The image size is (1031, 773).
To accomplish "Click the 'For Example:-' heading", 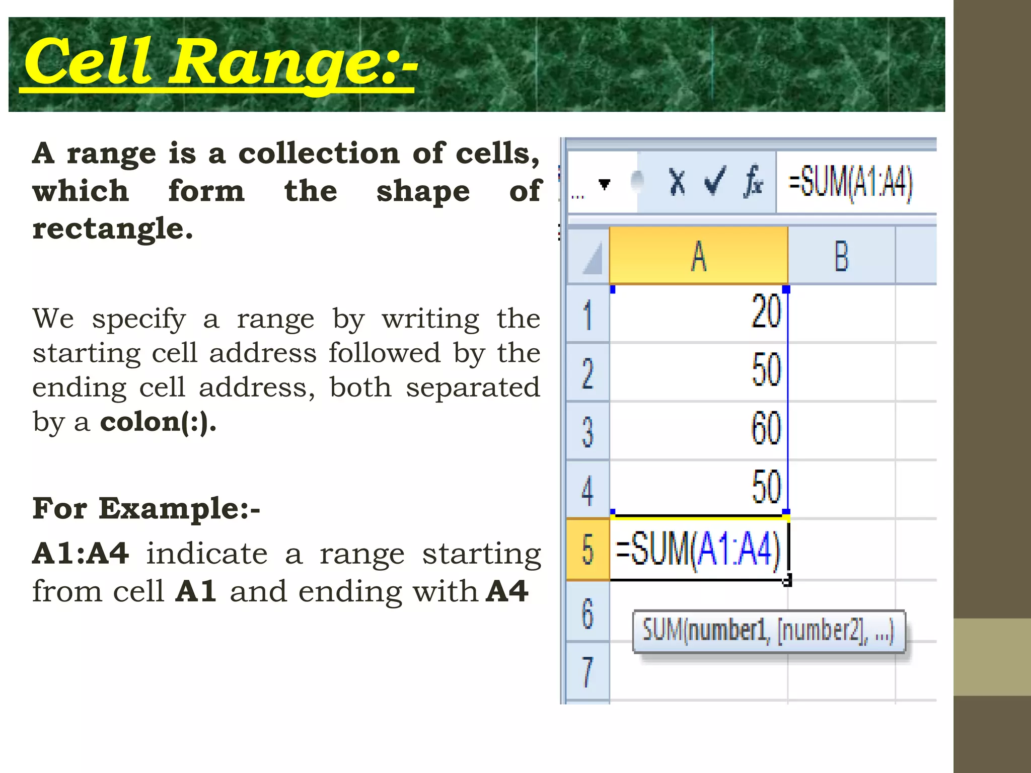I will 146,508.
